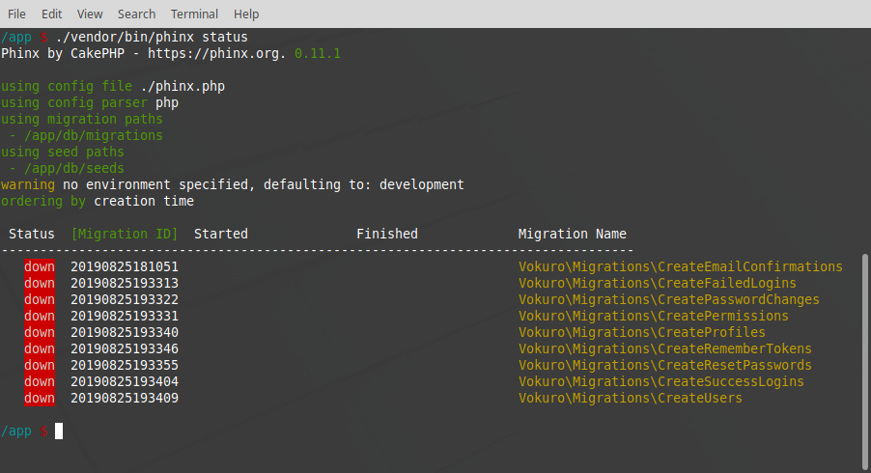The width and height of the screenshot is (871, 473).
Task: Open the Terminal menu
Action: pyautogui.click(x=194, y=14)
